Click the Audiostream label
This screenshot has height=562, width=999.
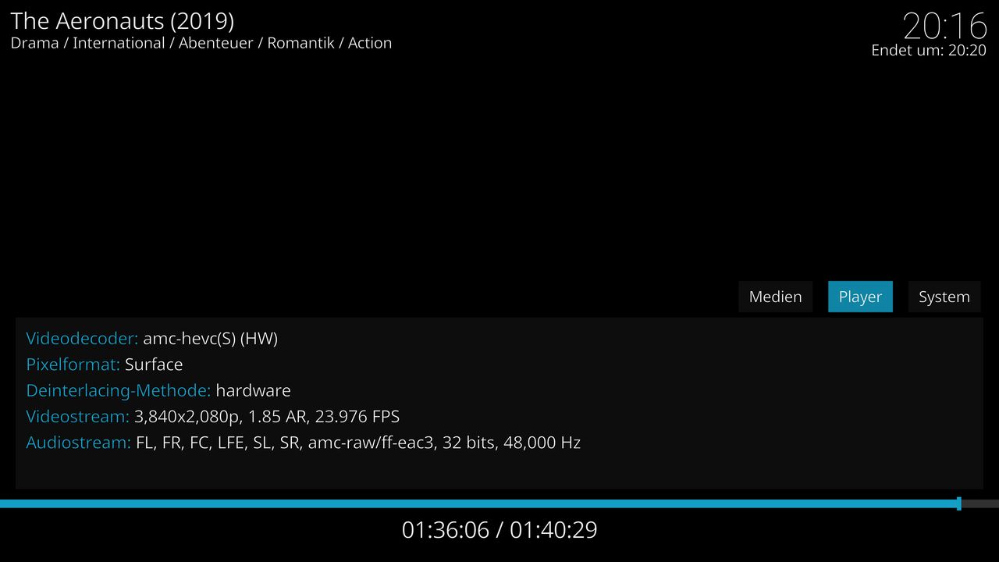click(78, 443)
